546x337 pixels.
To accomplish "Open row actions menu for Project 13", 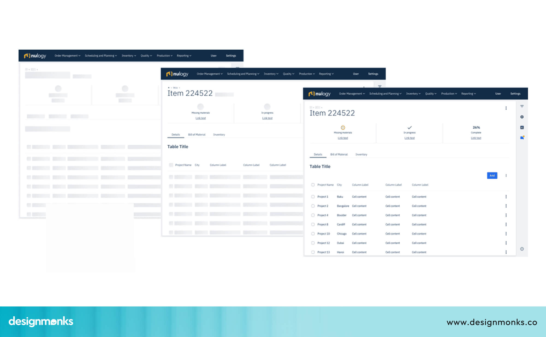I will (x=506, y=252).
